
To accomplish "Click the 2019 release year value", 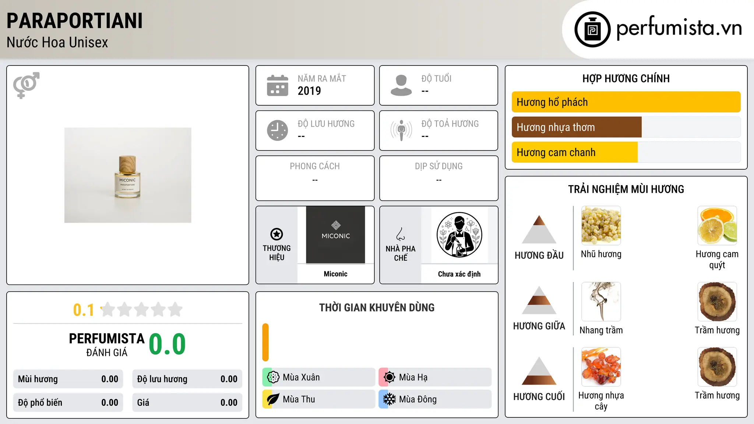I will pos(309,91).
